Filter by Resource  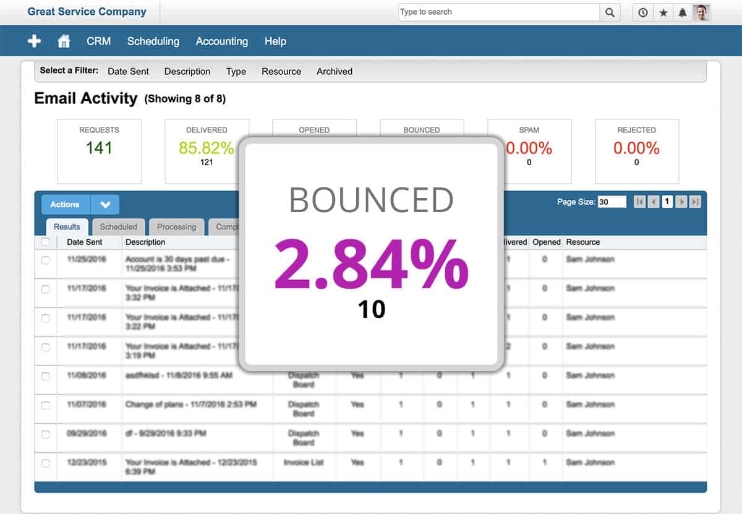(281, 71)
